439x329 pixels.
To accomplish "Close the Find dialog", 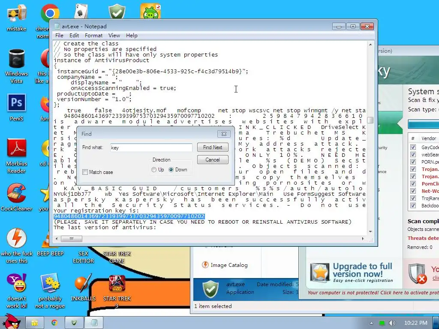I will [224, 134].
